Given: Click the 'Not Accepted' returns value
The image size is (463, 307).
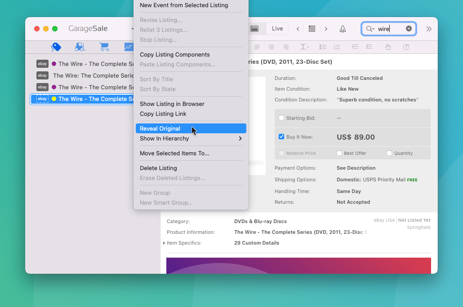Looking at the screenshot, I should click(353, 202).
